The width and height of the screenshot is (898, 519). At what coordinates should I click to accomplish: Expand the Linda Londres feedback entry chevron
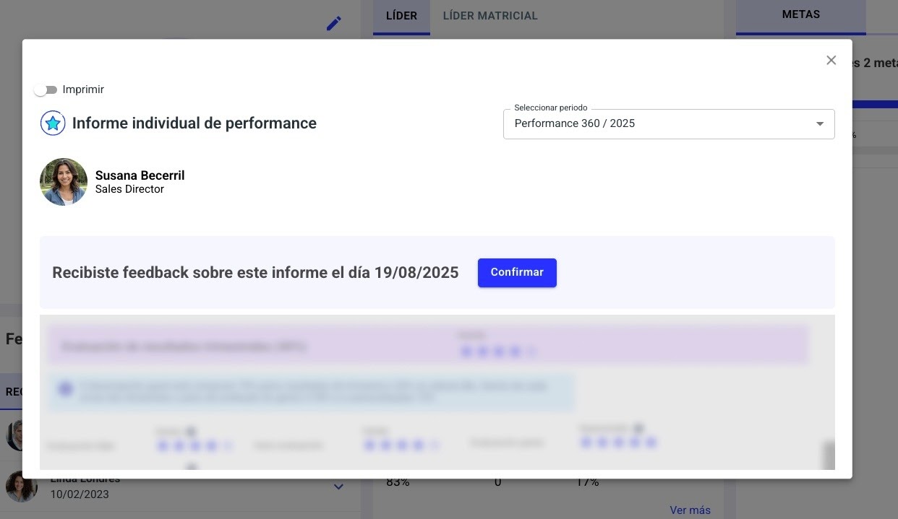[338, 487]
